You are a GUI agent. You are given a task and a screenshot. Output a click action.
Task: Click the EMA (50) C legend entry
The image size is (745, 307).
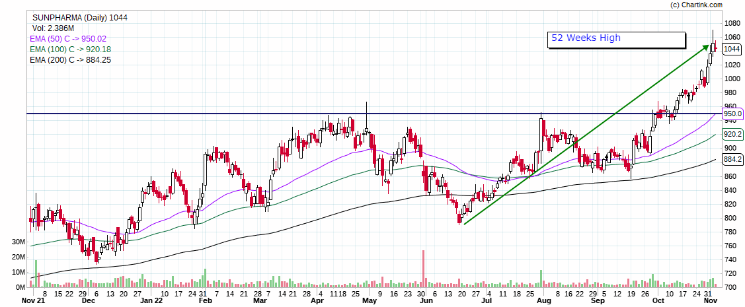click(69, 39)
